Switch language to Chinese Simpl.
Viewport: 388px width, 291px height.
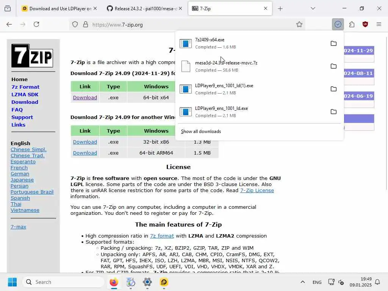coord(28,149)
